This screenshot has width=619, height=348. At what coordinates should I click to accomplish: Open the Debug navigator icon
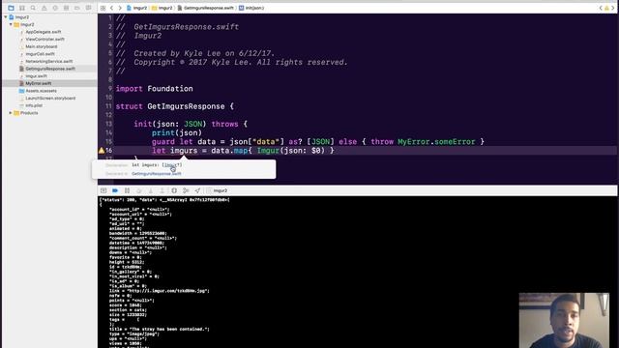67,8
